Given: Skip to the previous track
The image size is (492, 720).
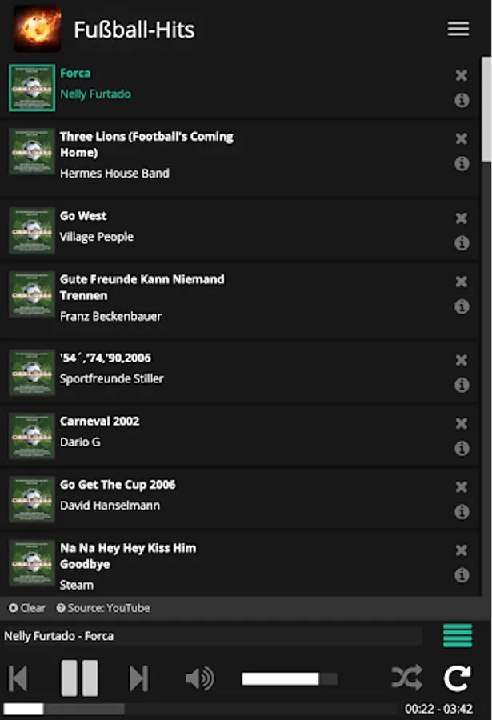Looking at the screenshot, I should 18,678.
